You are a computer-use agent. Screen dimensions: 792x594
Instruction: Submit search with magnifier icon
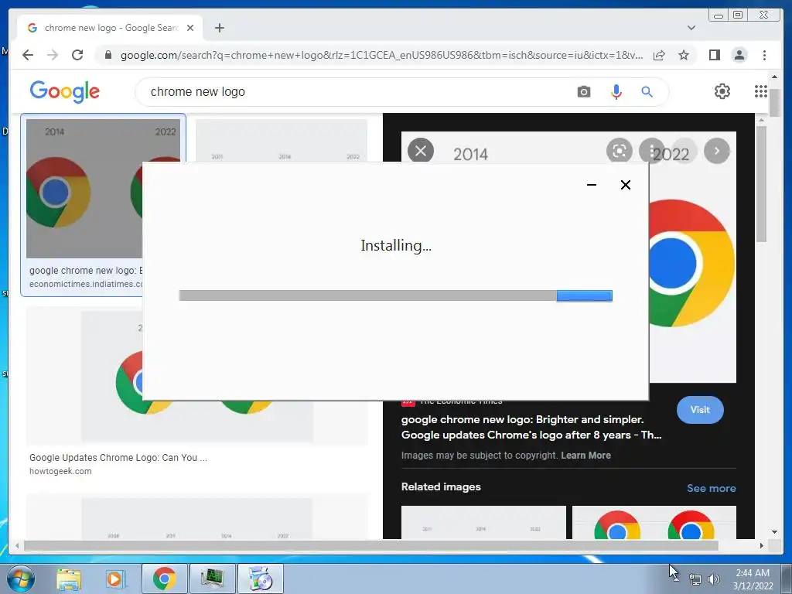tap(647, 91)
